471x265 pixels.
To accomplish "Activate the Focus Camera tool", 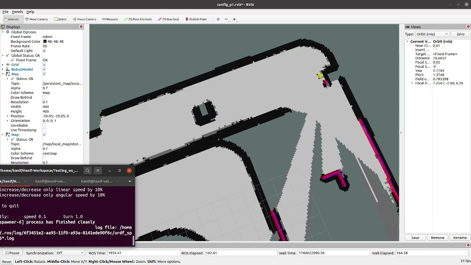I will click(x=84, y=19).
